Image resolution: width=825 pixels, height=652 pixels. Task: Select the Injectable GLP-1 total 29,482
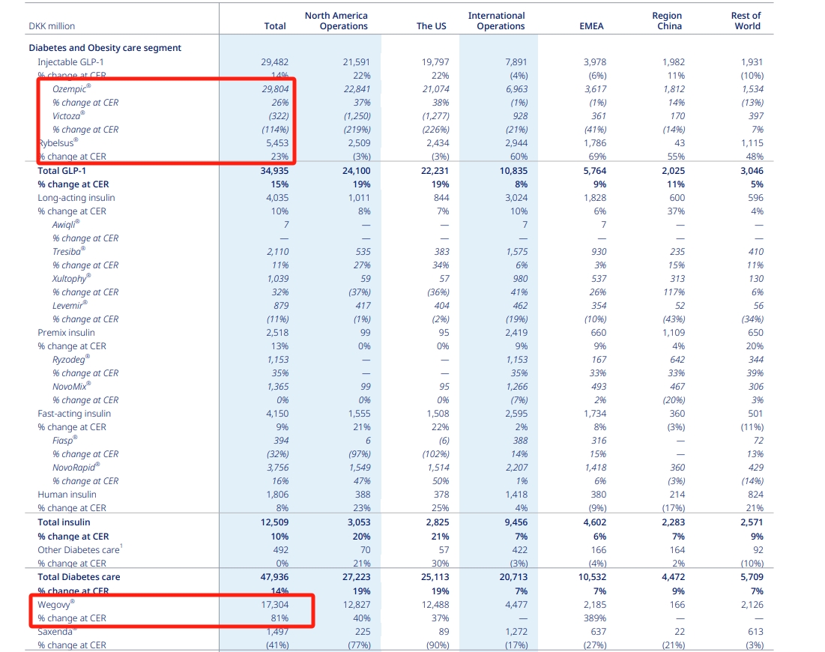(275, 62)
